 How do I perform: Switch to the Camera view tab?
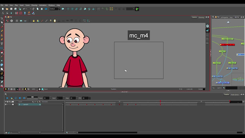click(194, 17)
